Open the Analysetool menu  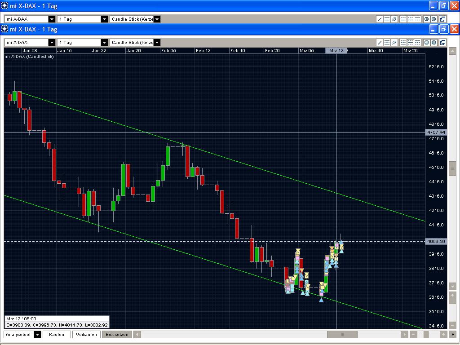click(22, 334)
